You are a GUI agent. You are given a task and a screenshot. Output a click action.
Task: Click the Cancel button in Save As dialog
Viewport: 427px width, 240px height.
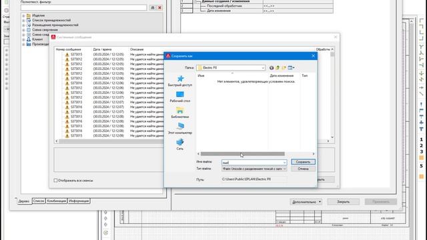[303, 169]
